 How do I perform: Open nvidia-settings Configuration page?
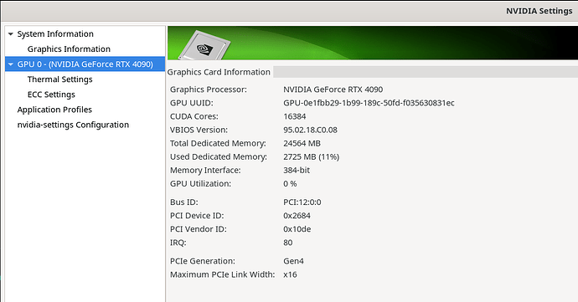73,125
